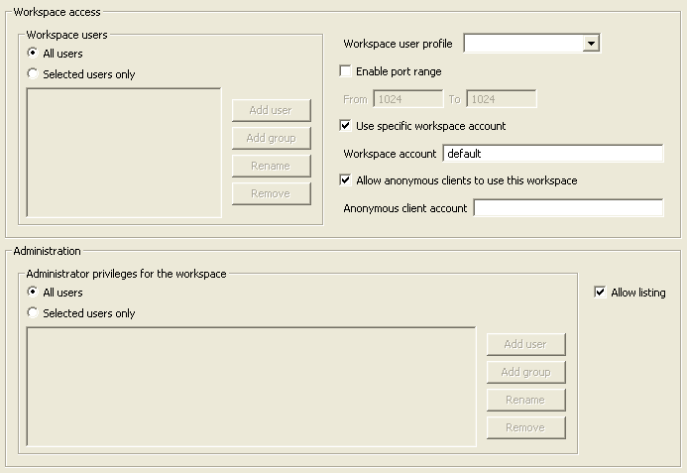Viewport: 687px width, 473px height.
Task: Click the To port number field
Action: pyautogui.click(x=501, y=99)
